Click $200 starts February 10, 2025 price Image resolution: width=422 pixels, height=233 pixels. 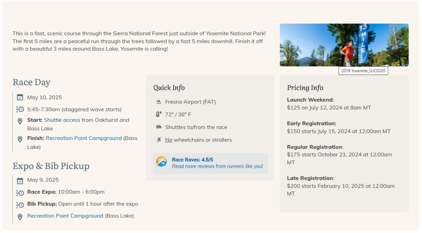pyautogui.click(x=341, y=190)
